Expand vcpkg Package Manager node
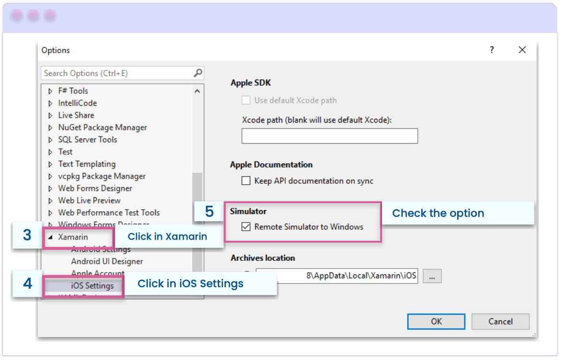 click(50, 176)
